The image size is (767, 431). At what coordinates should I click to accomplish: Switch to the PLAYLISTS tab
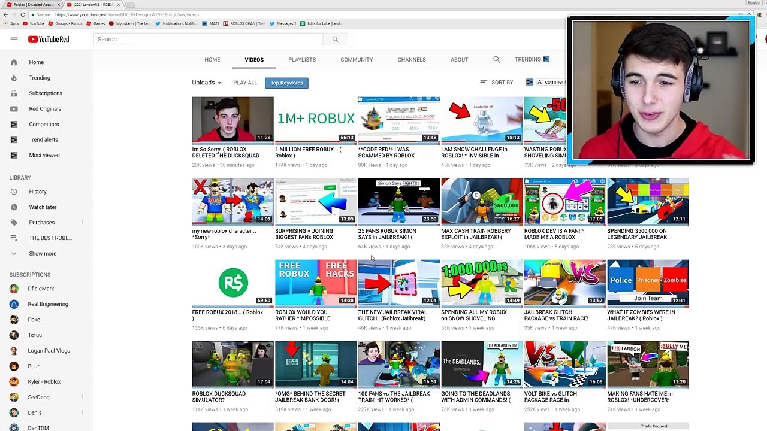(x=302, y=60)
